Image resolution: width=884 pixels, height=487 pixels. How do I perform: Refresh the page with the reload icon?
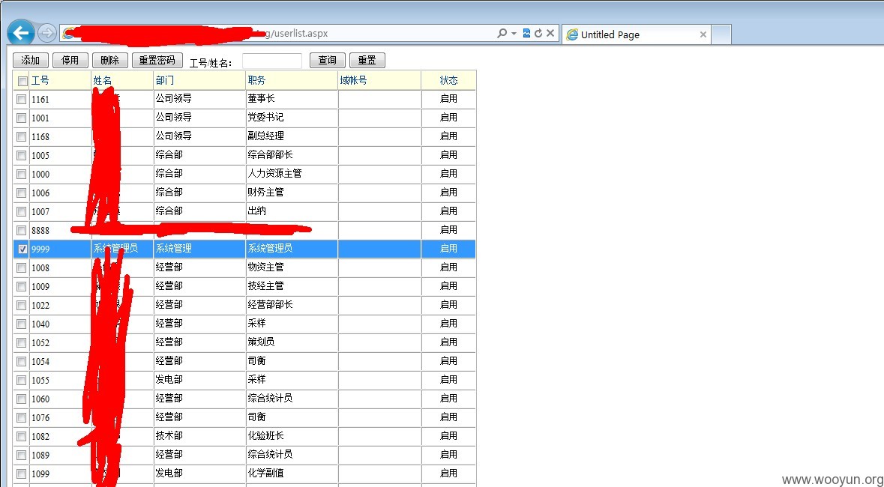coord(538,33)
